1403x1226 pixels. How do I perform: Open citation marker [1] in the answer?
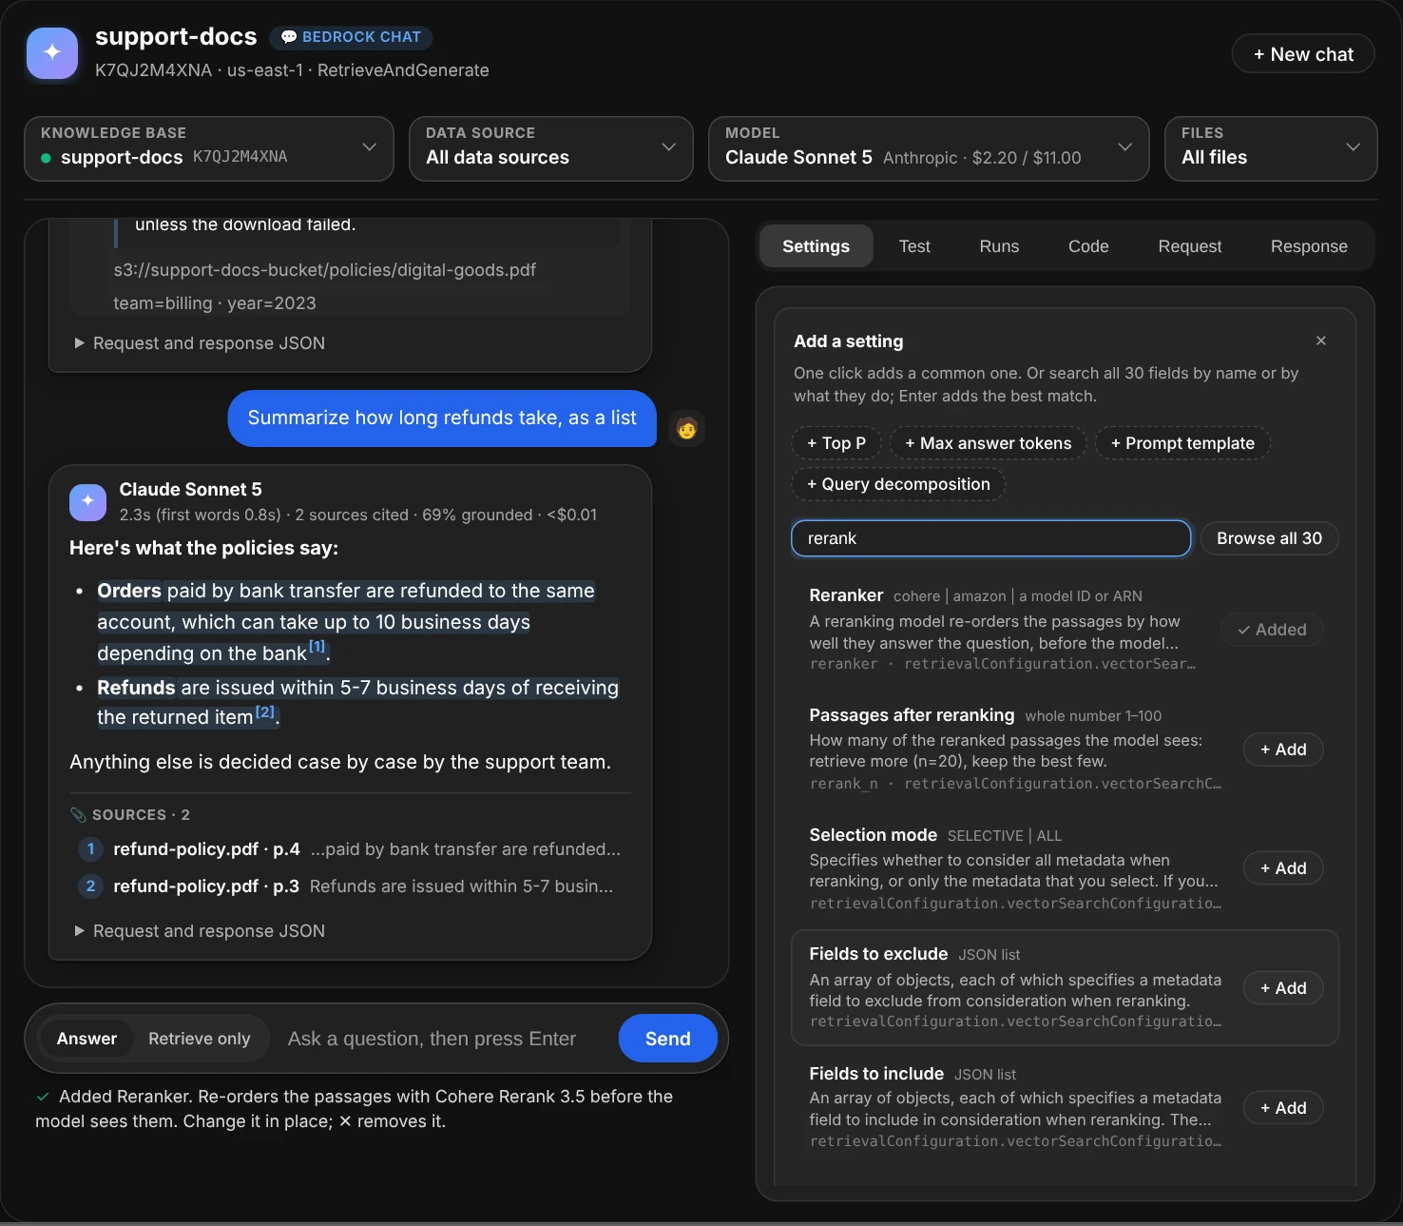pyautogui.click(x=317, y=647)
